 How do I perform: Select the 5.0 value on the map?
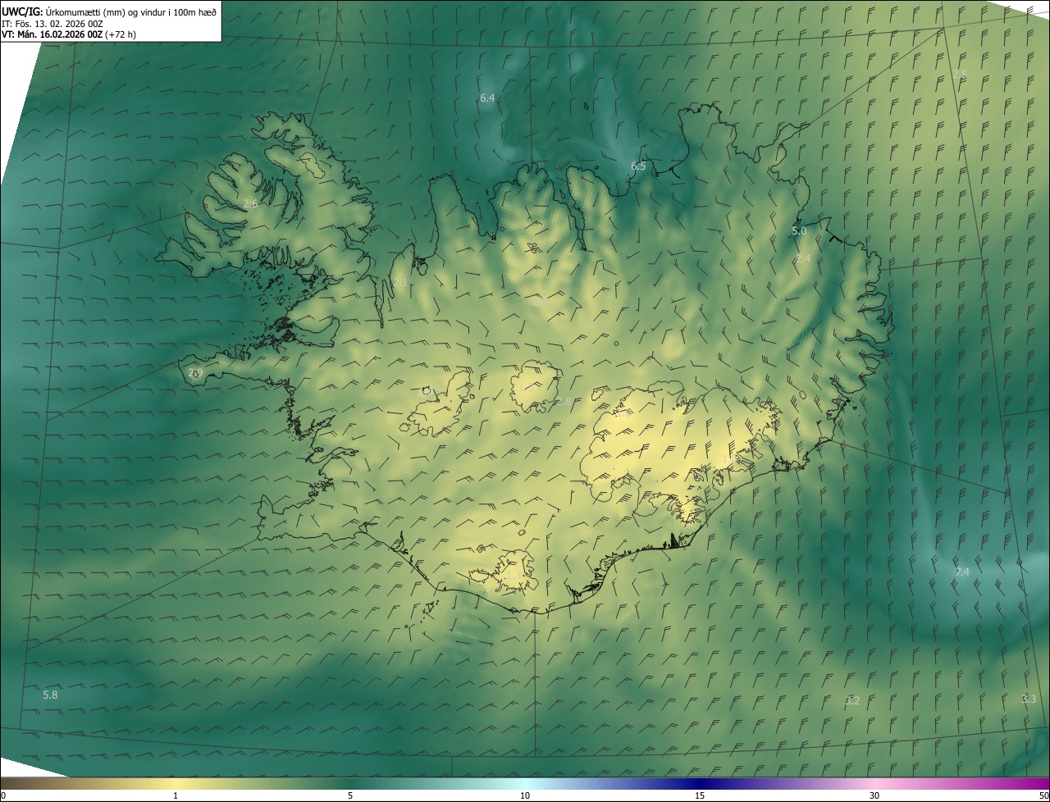(x=799, y=231)
